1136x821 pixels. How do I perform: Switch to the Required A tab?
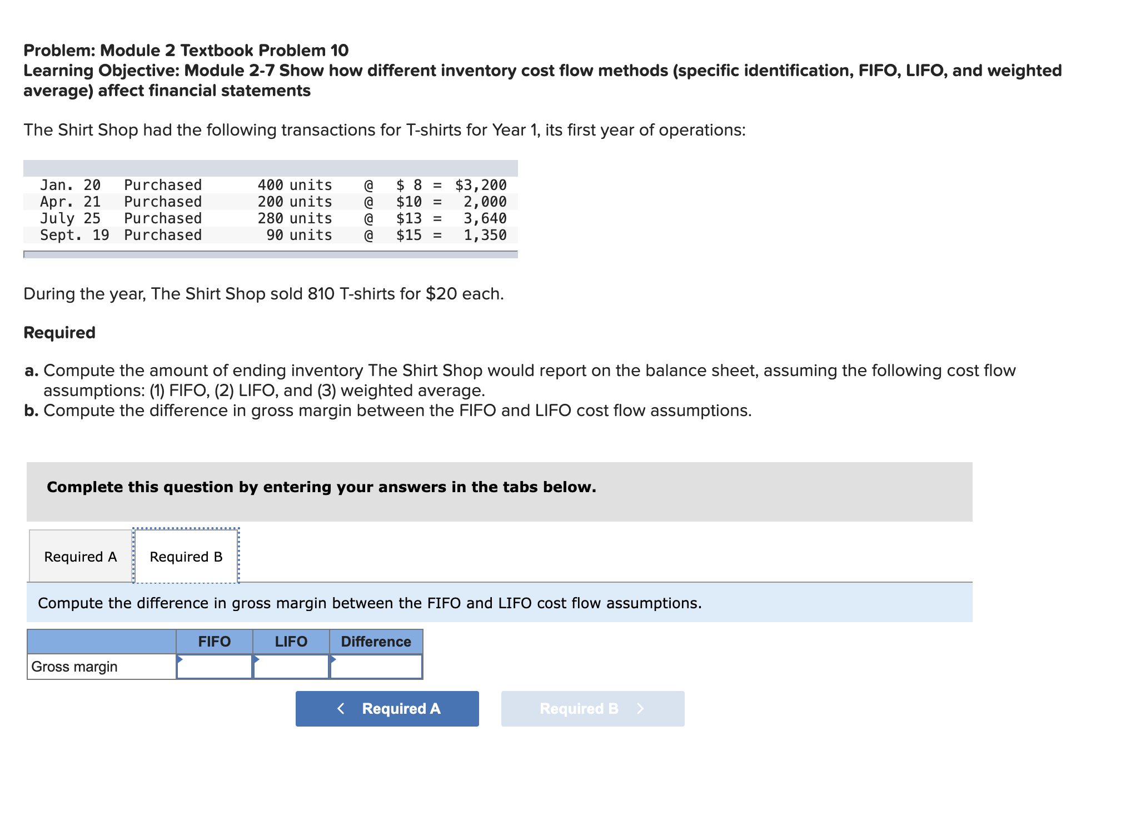(81, 557)
